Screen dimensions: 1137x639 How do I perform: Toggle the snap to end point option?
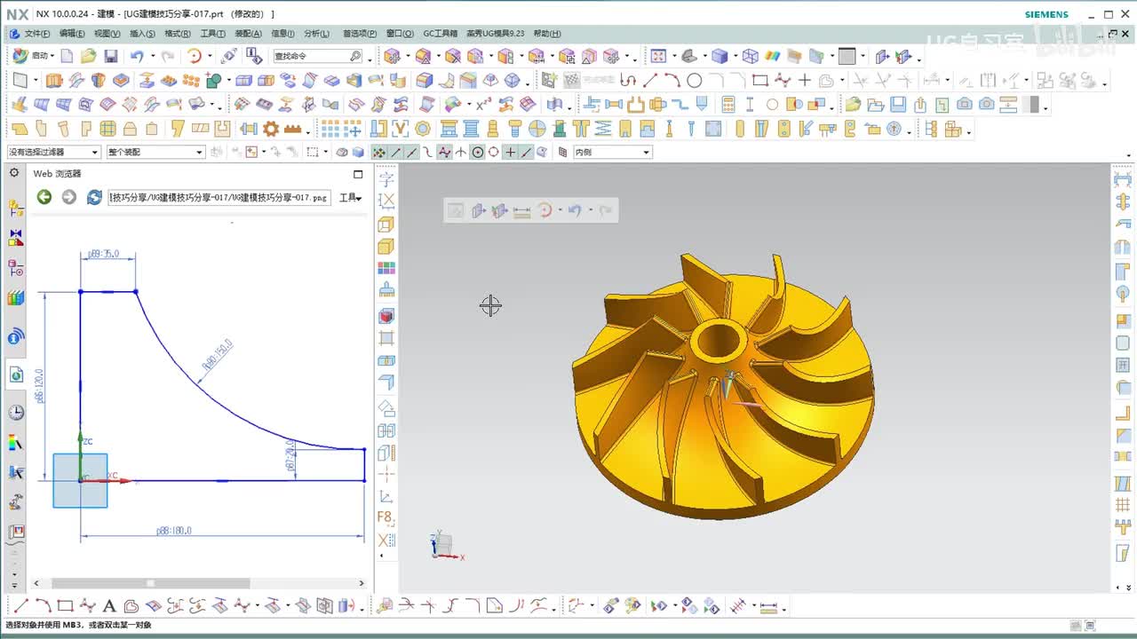click(395, 152)
